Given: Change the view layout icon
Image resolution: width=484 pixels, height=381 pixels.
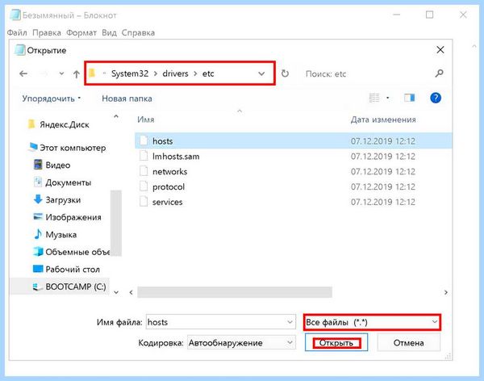Looking at the screenshot, I should coord(374,98).
